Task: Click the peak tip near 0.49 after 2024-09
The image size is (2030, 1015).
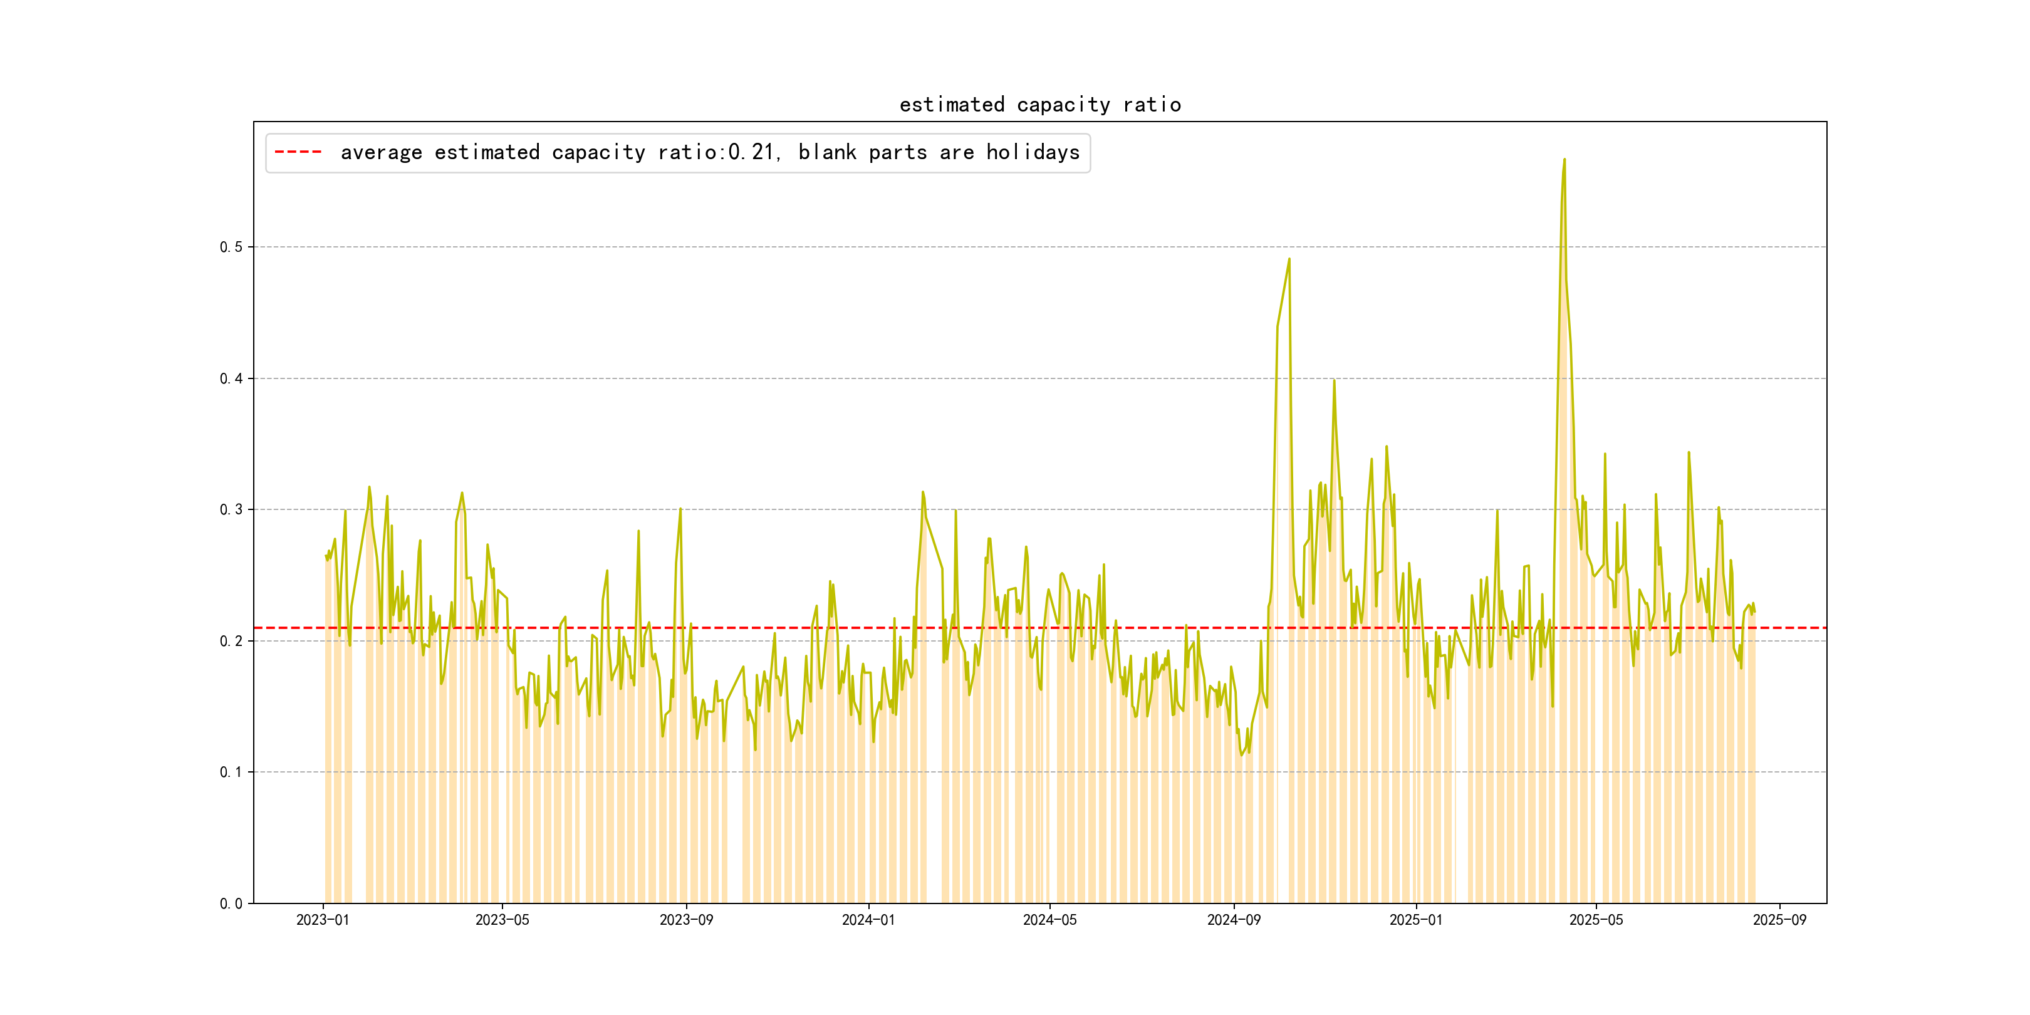Action: click(1289, 259)
